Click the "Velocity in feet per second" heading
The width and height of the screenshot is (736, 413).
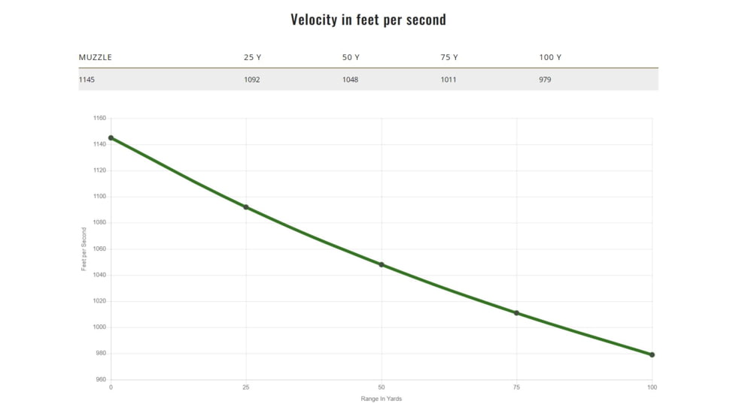click(x=368, y=20)
